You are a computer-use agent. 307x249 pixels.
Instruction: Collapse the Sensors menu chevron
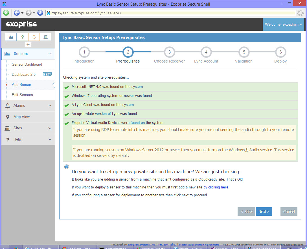[50, 54]
